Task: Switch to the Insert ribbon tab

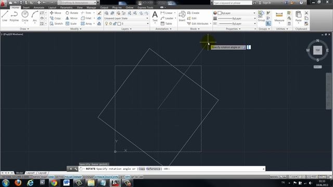Action: [26, 7]
